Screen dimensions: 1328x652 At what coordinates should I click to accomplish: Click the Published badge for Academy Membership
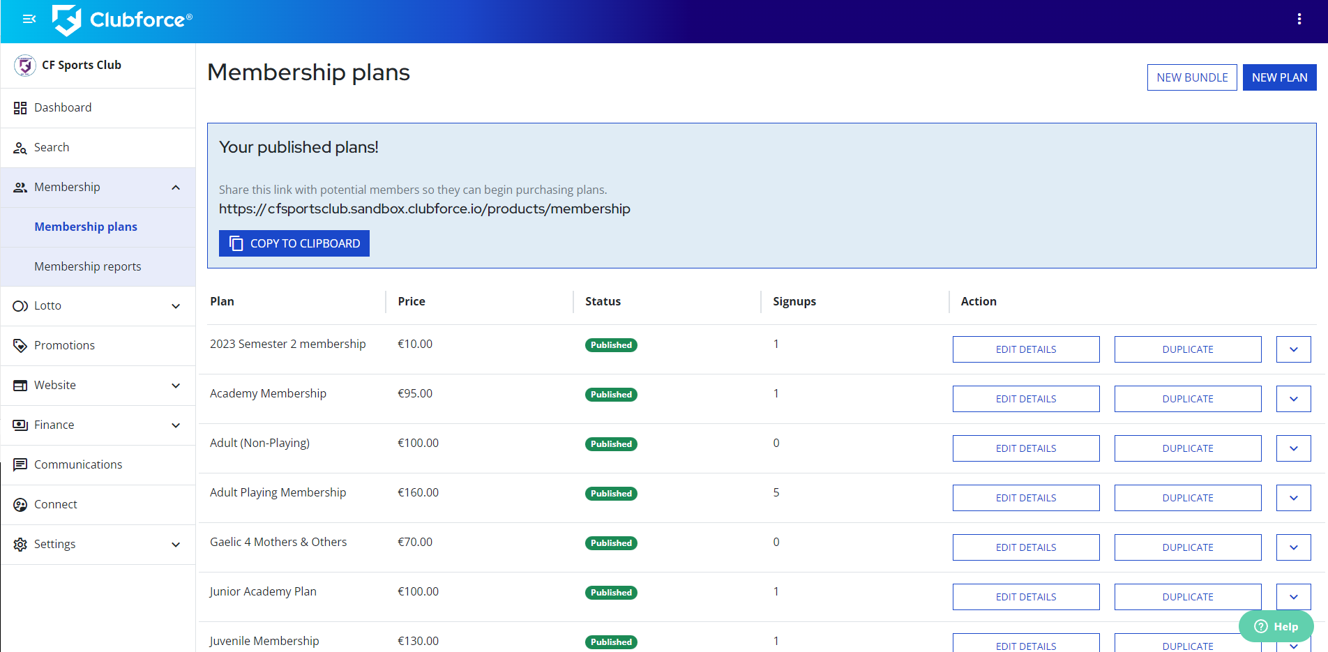point(611,395)
